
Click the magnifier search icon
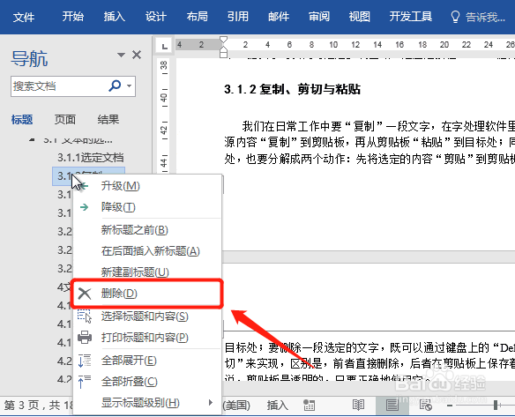pyautogui.click(x=115, y=86)
